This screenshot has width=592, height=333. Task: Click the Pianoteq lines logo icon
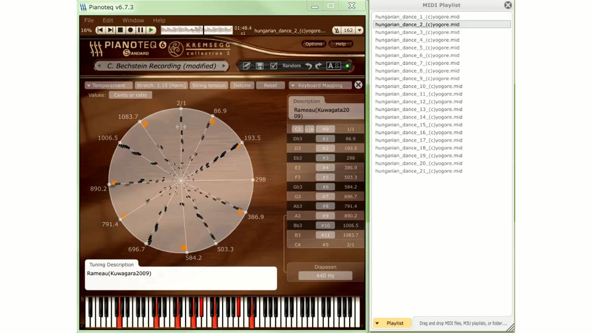tap(96, 49)
